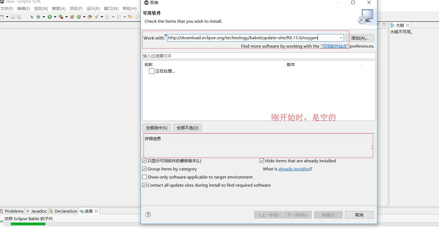The image size is (439, 231).
Task: Click the Run with coverage/external tools icon
Action: click(61, 17)
